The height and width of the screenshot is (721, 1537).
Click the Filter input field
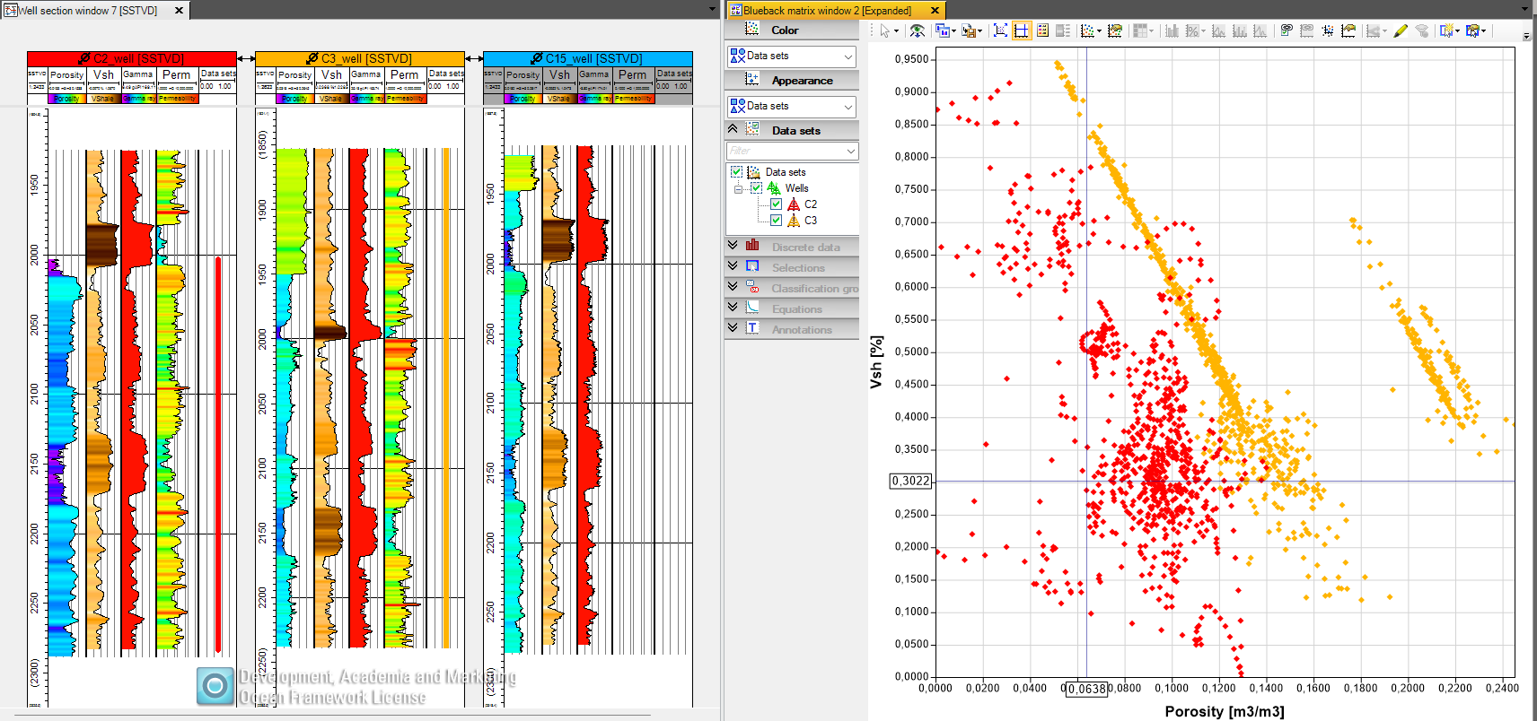pyautogui.click(x=792, y=151)
